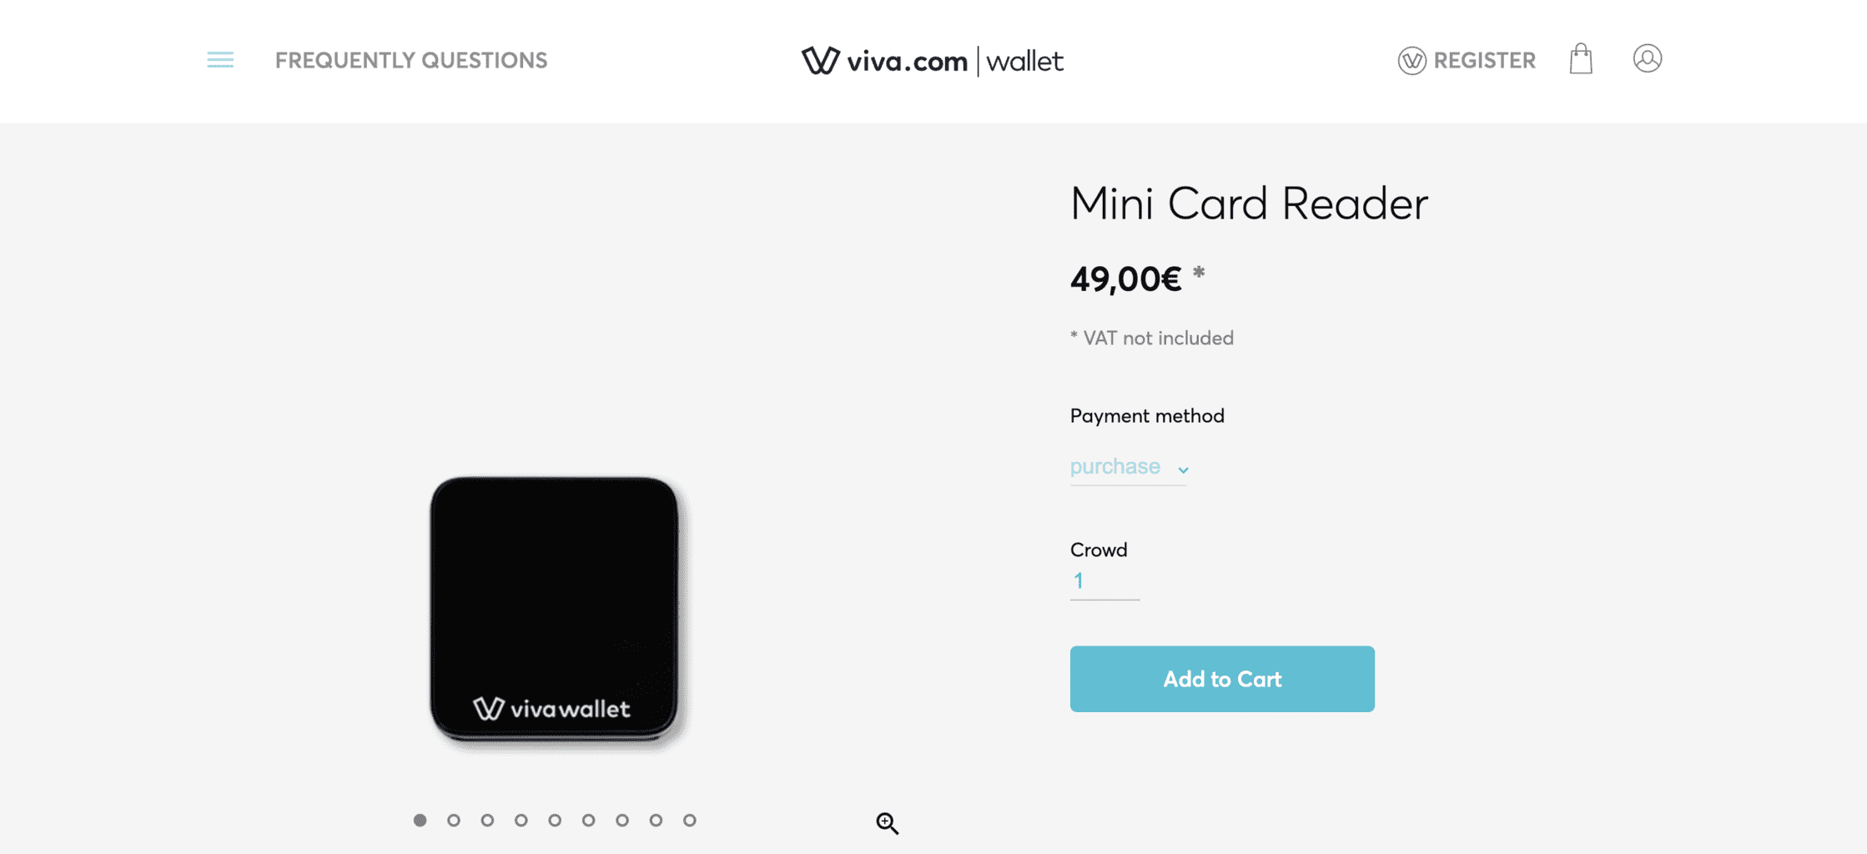Select the last carousel dot

pos(689,820)
